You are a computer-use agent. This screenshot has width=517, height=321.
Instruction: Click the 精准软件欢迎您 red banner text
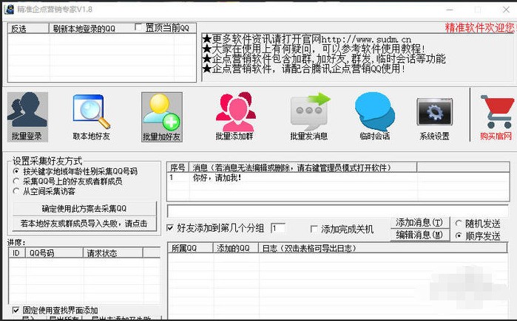480,27
